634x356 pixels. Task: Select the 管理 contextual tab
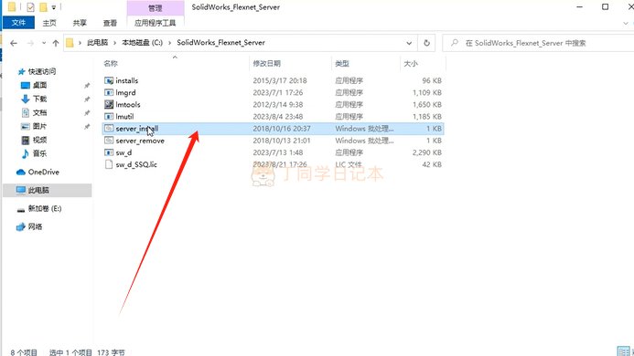click(156, 7)
